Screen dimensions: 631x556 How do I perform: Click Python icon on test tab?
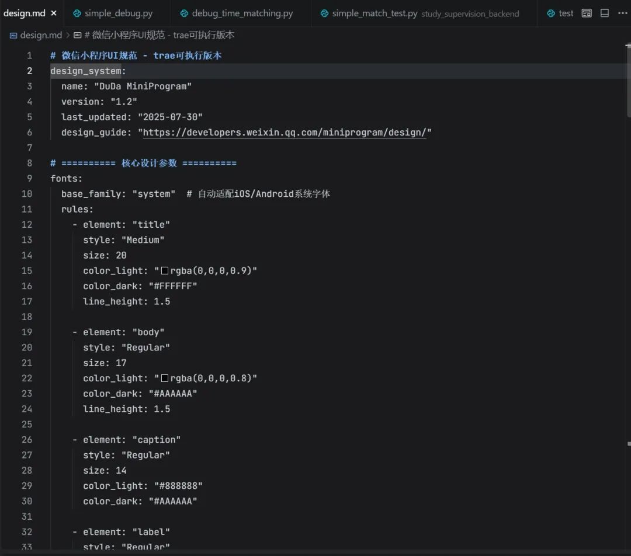click(551, 13)
